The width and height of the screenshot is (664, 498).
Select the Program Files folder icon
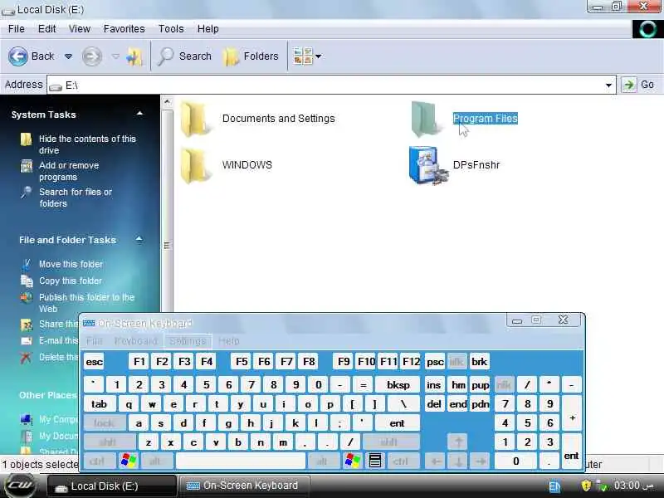(426, 119)
